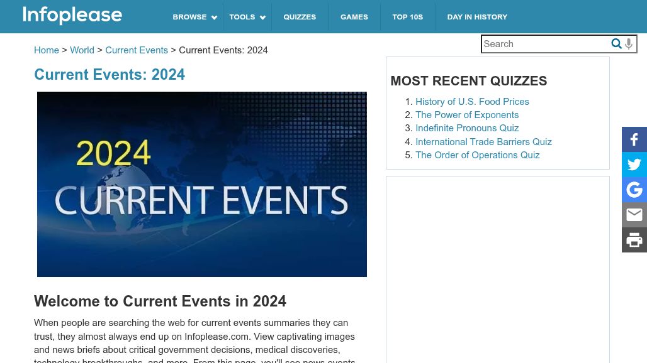
Task: Go to Home breadcrumb link
Action: point(46,50)
